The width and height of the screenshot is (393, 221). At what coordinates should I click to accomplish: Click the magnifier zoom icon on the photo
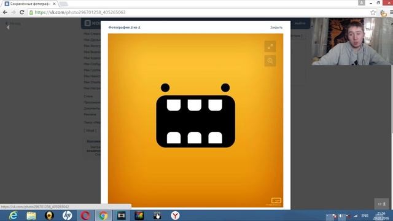pos(270,61)
